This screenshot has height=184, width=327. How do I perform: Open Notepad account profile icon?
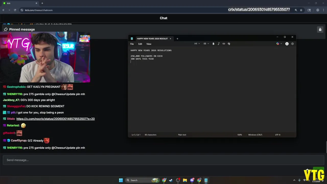(287, 44)
